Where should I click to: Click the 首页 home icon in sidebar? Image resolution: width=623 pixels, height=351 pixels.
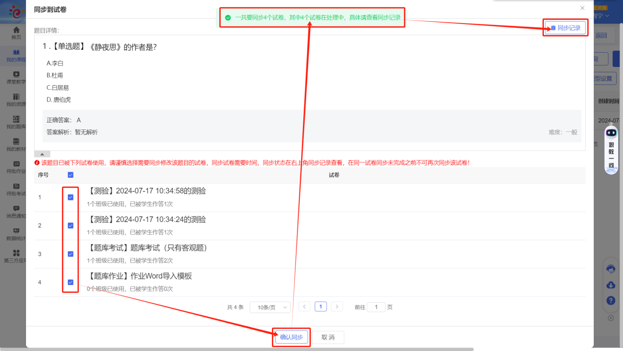pyautogui.click(x=16, y=31)
